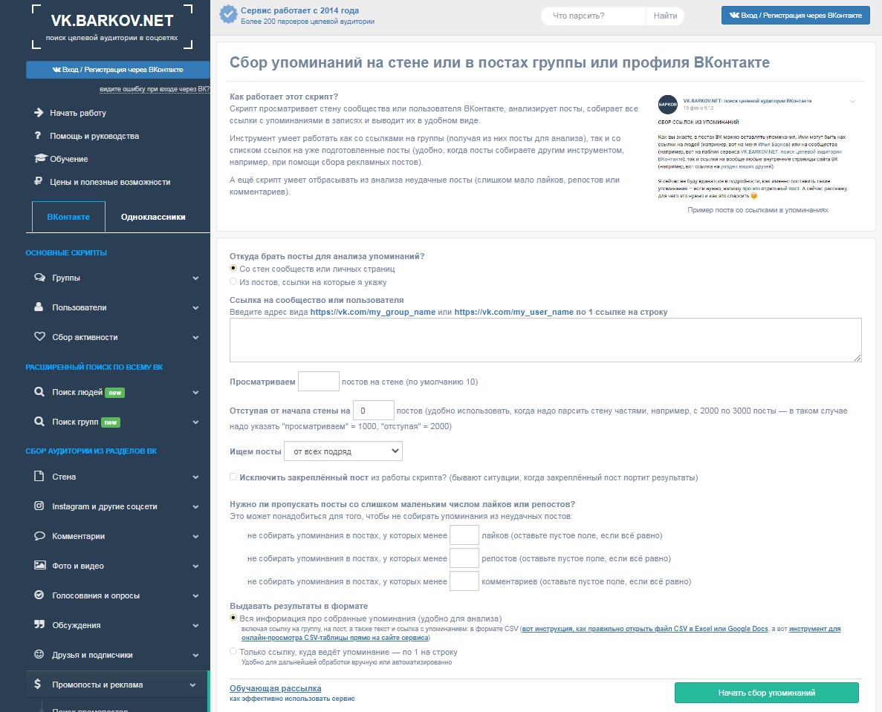Click the magnifier icon beside Поиск людей
882x712 pixels.
tap(39, 392)
